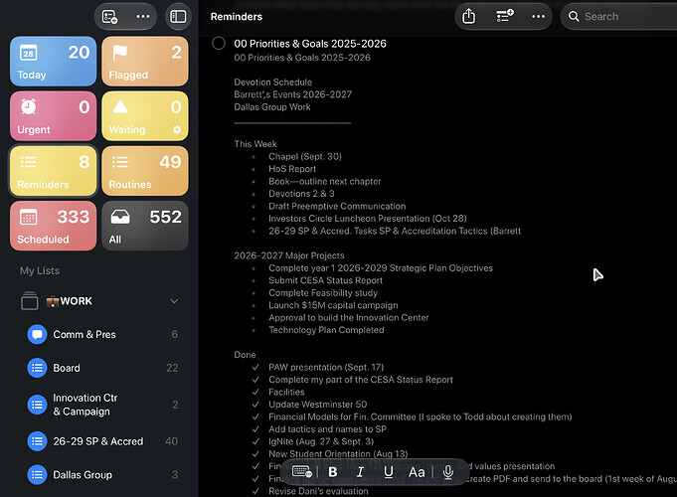The image size is (677, 497).
Task: Click 'Technology Plan Completed' bullet
Action: point(326,330)
